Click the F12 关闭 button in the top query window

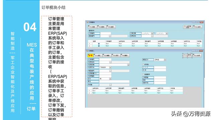point(198,27)
